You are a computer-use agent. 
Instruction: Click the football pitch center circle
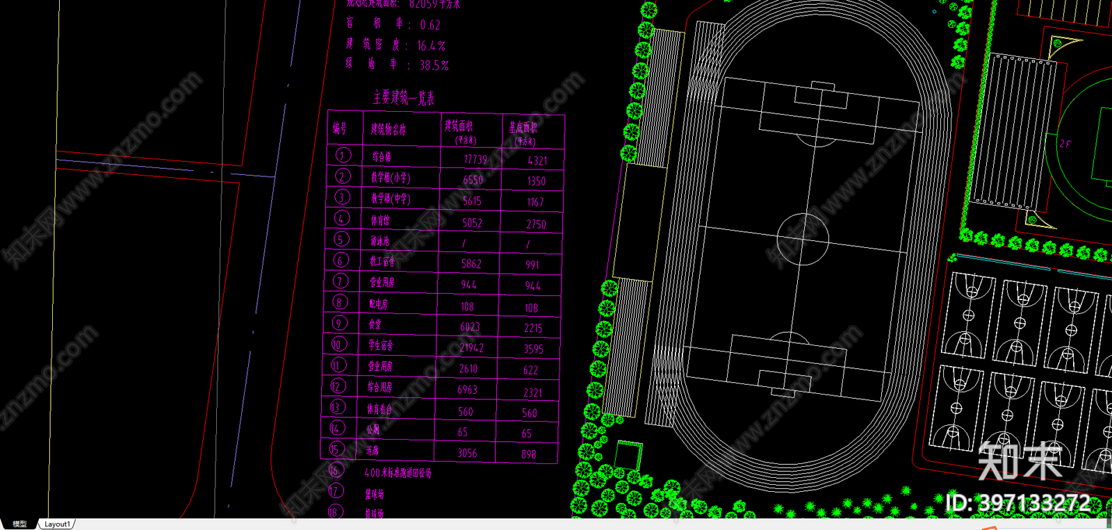(x=803, y=239)
